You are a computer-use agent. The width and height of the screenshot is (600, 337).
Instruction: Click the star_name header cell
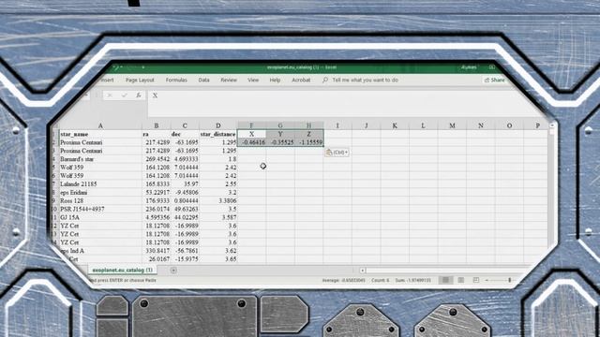pyautogui.click(x=100, y=134)
